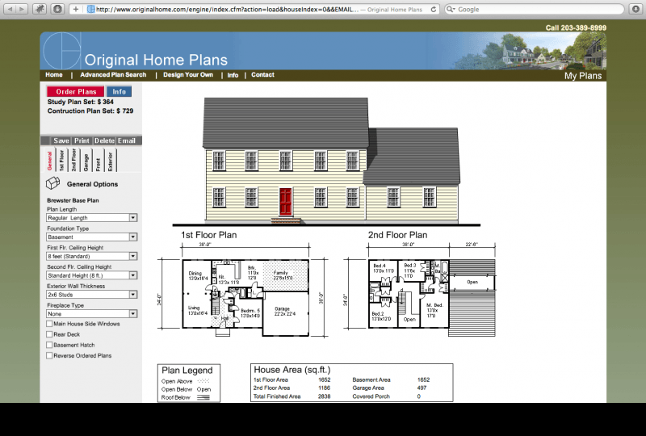
Task: Click the plus add-bookmark button
Action: (x=75, y=9)
